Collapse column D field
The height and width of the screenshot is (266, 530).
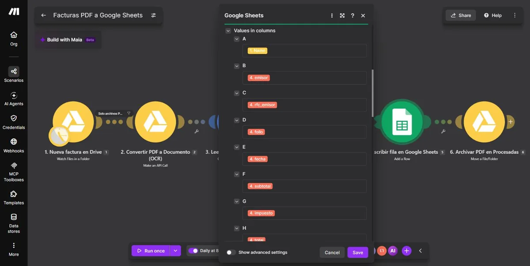(237, 120)
